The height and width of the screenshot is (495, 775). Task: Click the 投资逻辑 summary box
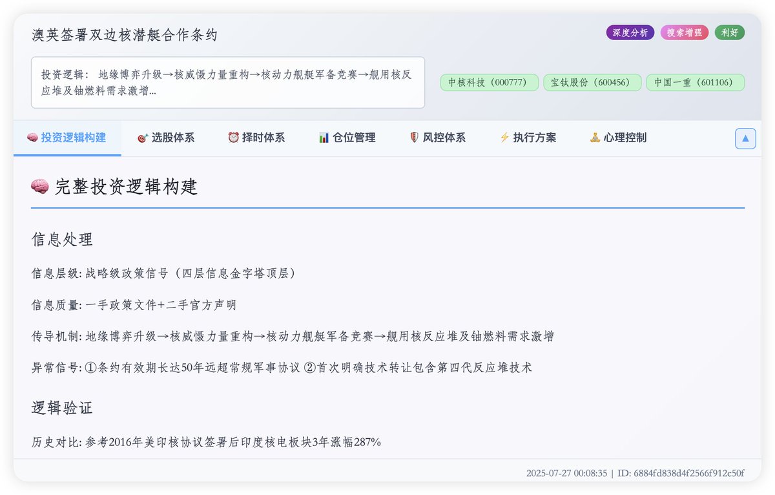[228, 83]
